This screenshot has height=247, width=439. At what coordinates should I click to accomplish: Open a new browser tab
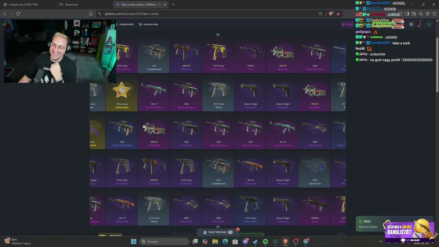173,4
